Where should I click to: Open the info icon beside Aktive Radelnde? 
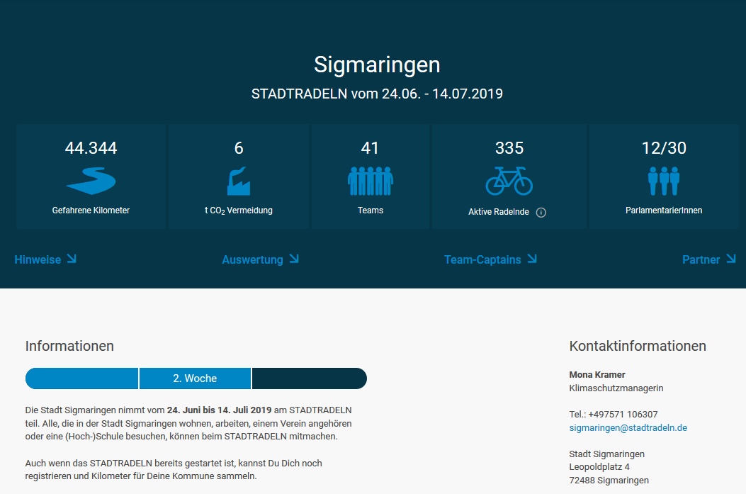click(x=541, y=212)
